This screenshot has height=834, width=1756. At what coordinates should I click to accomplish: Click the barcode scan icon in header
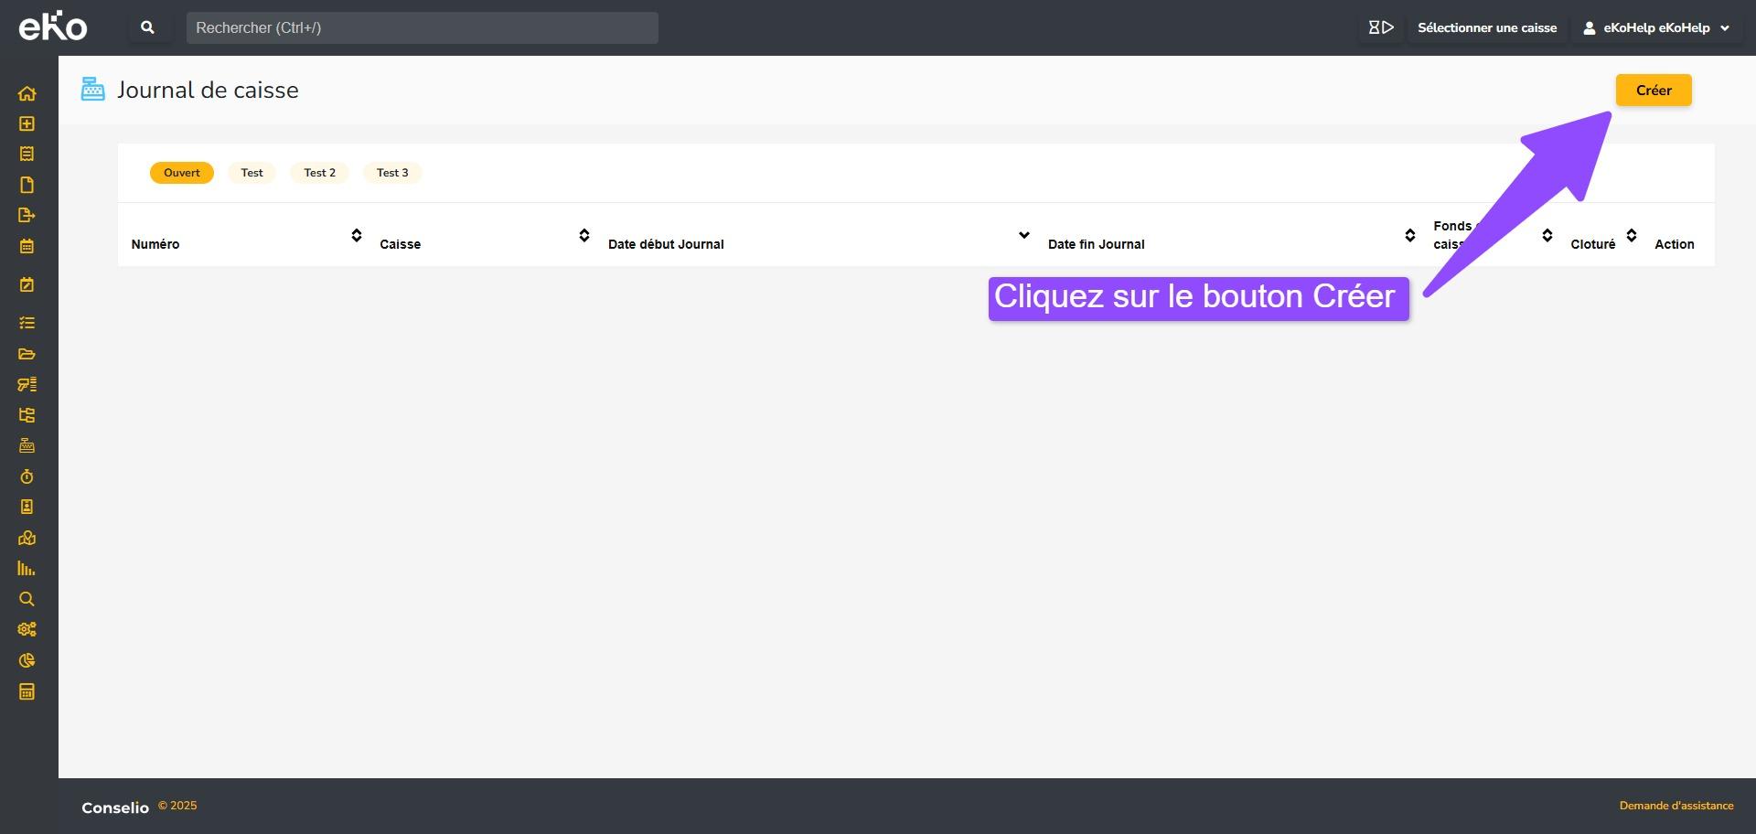(1380, 27)
